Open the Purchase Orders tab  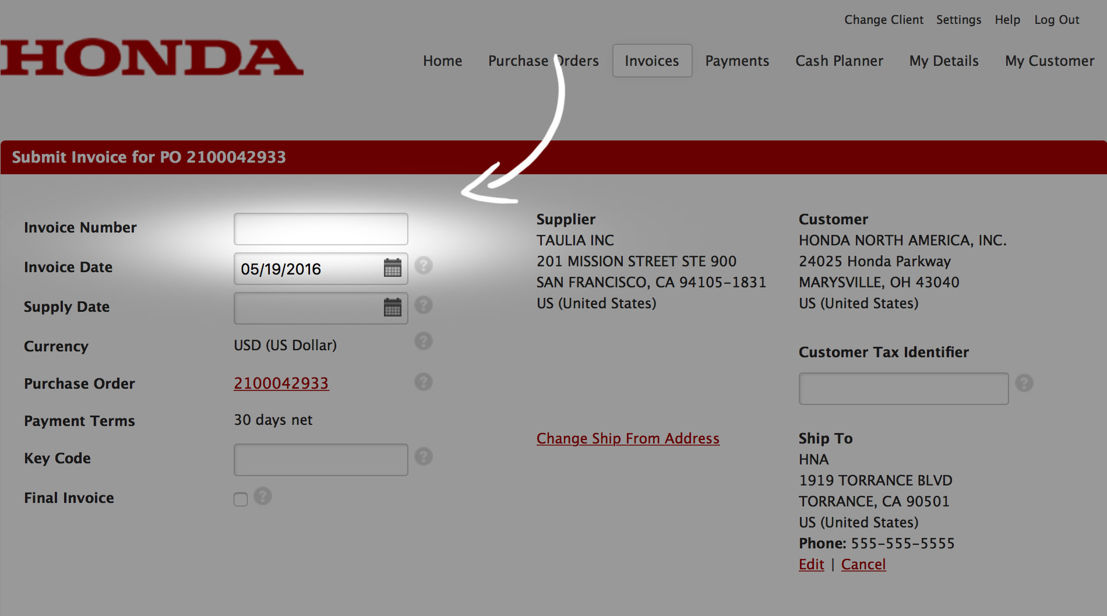(544, 61)
